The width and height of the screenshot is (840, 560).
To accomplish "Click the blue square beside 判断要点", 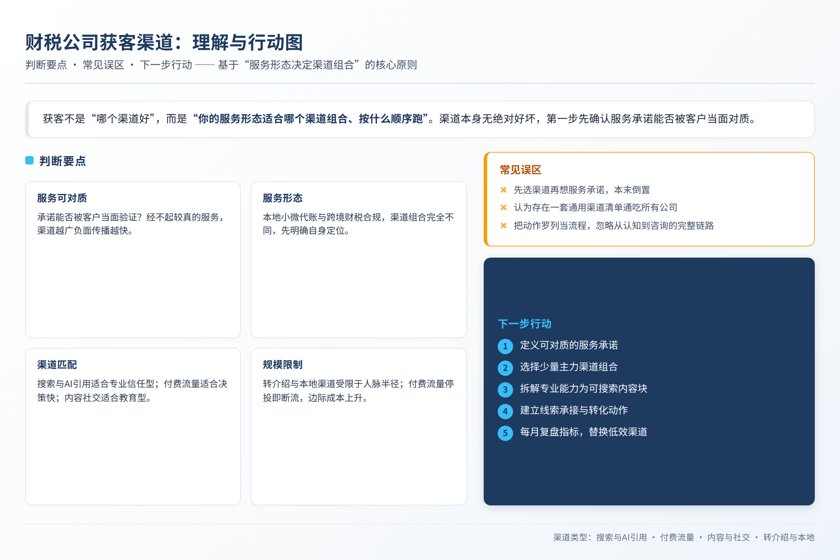I will 29,160.
